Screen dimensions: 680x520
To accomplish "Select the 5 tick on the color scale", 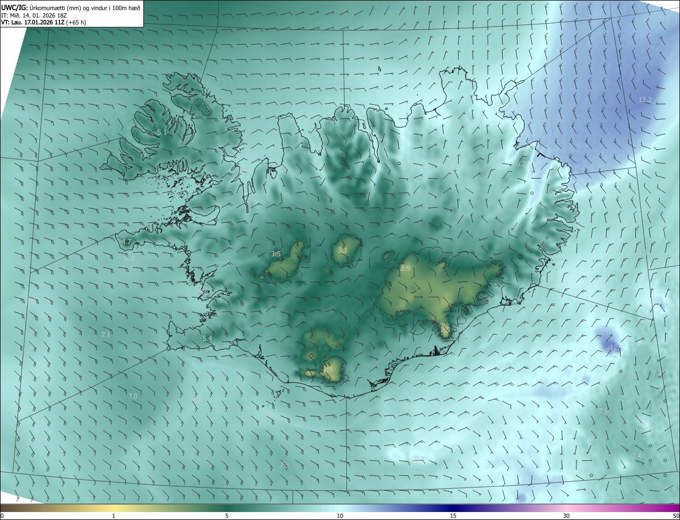I will tap(227, 516).
